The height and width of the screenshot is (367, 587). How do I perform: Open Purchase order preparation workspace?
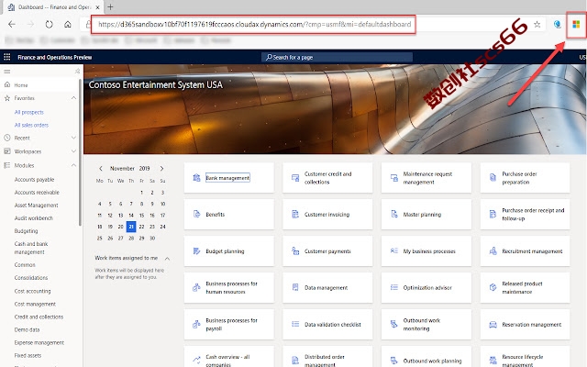525,178
